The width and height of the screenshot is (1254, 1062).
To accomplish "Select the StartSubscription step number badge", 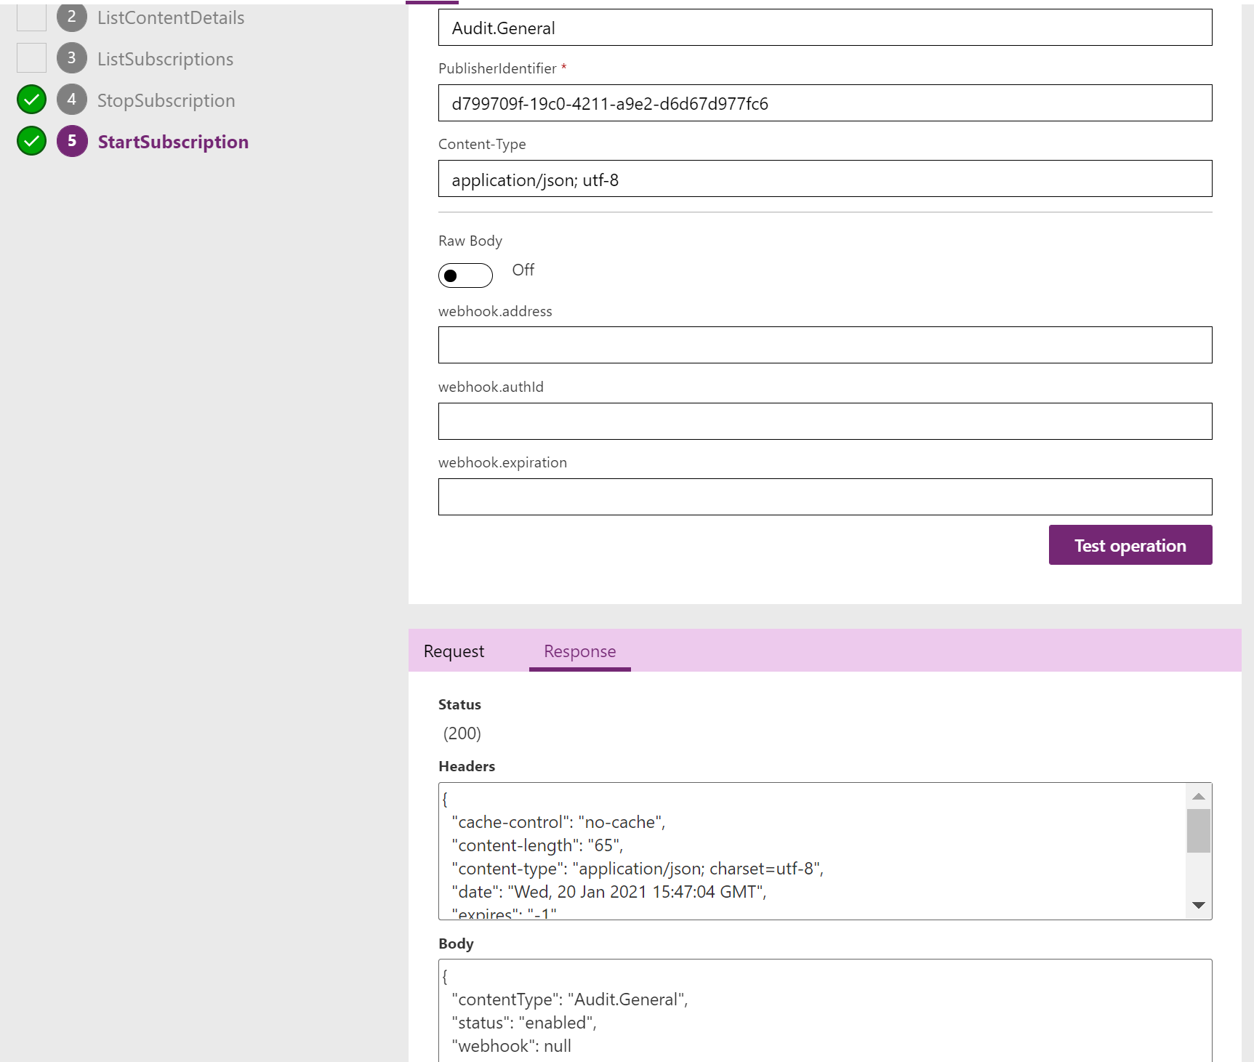I will click(x=71, y=141).
